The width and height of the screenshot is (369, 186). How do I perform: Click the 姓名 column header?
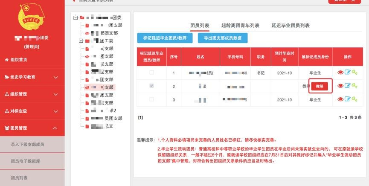click(200, 57)
